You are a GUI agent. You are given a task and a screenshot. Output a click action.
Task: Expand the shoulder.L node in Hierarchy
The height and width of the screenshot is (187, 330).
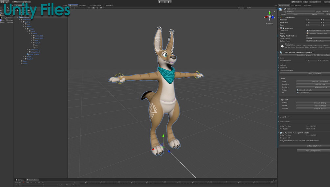click(28, 50)
